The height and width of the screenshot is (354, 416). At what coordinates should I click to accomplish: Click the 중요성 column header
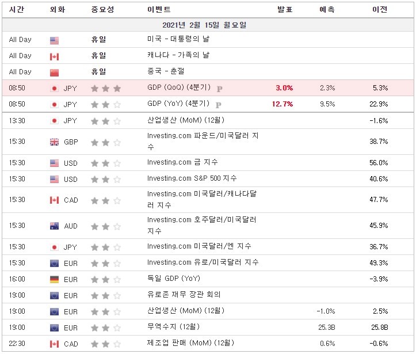pyautogui.click(x=102, y=10)
